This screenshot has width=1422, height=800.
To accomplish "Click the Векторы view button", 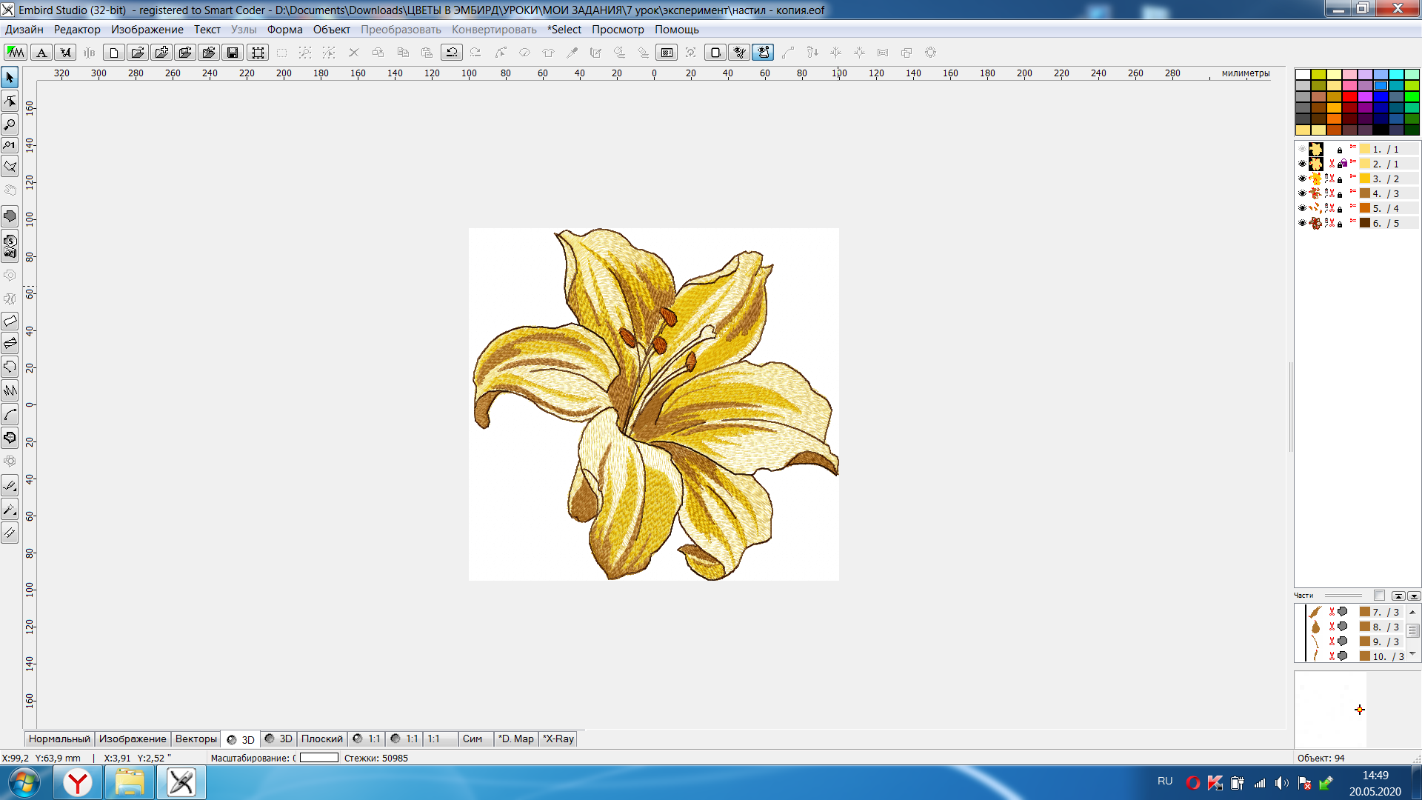I will (196, 739).
